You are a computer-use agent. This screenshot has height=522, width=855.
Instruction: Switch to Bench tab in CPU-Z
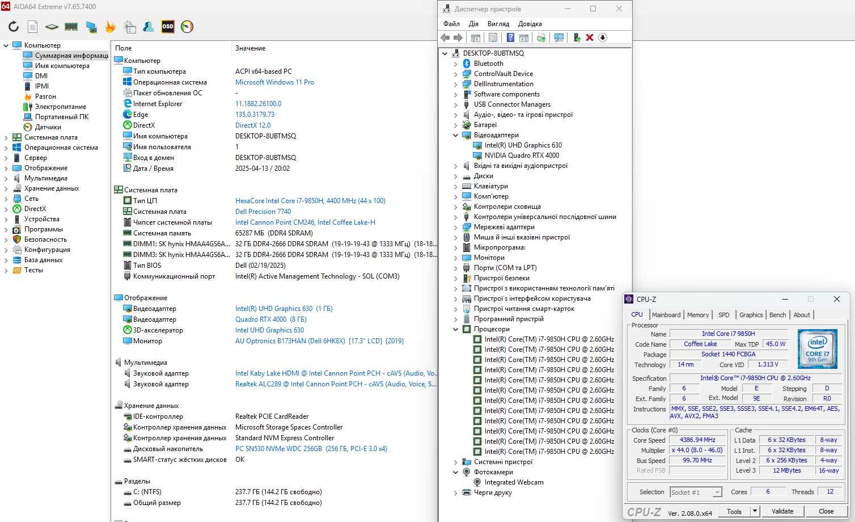point(777,315)
